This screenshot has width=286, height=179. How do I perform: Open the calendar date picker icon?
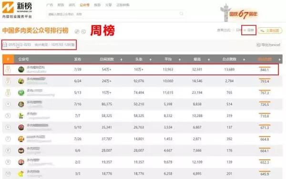(x=5, y=44)
